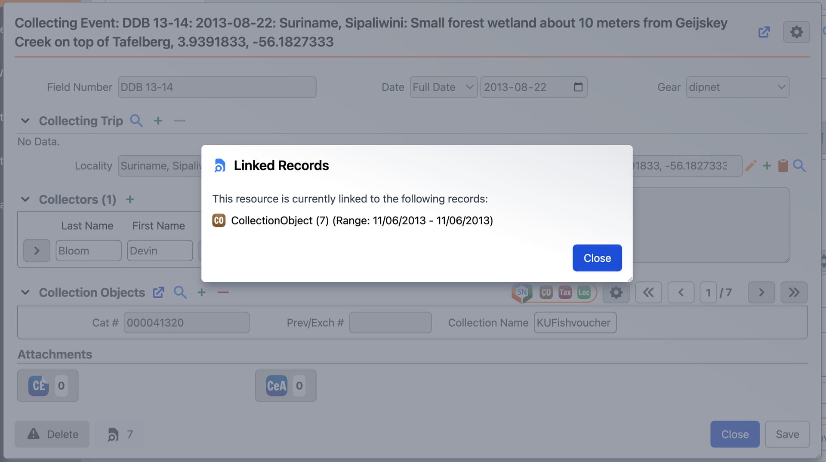Viewport: 826px width, 462px height.
Task: Search for a Collecting Trip
Action: pyautogui.click(x=136, y=121)
